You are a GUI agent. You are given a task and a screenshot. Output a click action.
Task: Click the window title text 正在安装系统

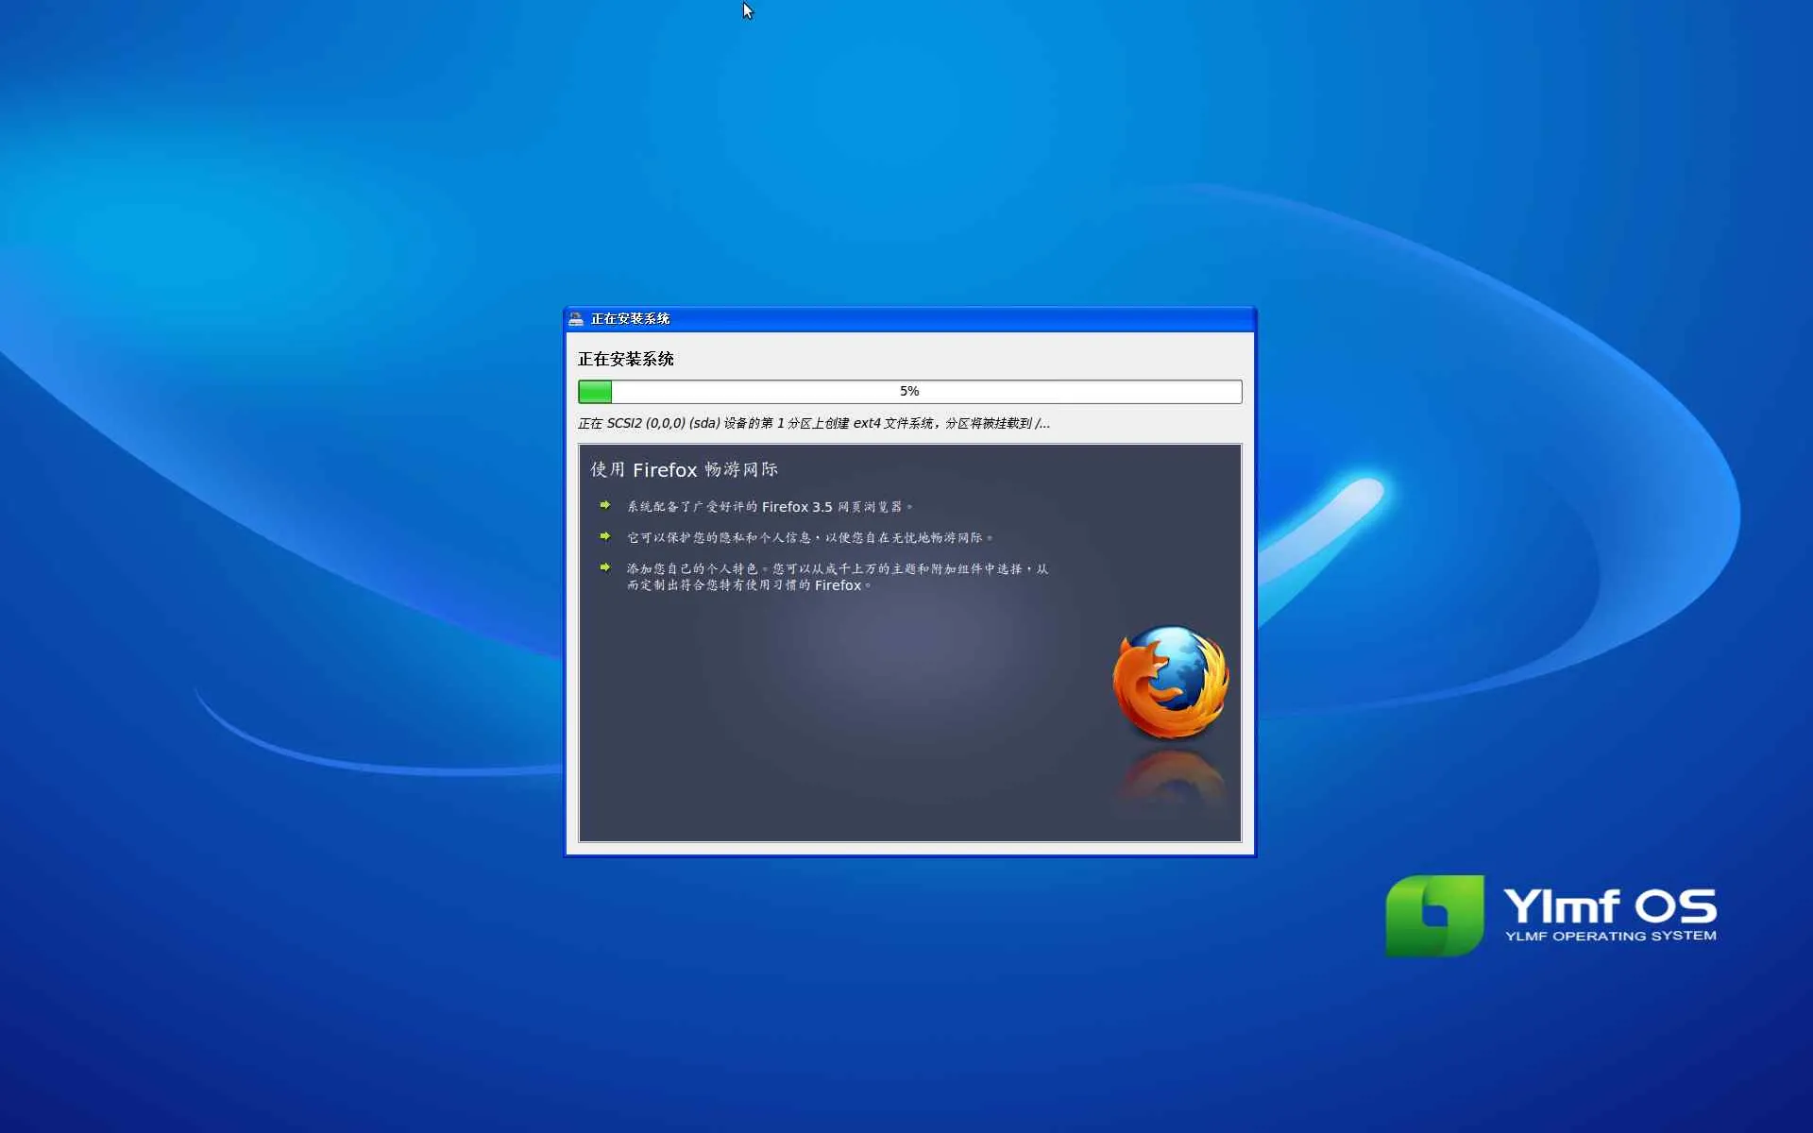pyautogui.click(x=630, y=319)
